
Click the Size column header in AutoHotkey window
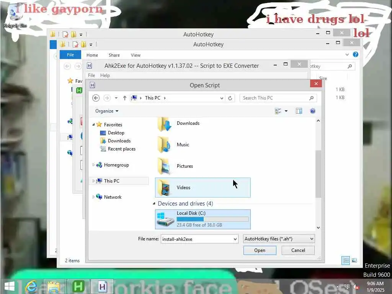[x=323, y=78]
